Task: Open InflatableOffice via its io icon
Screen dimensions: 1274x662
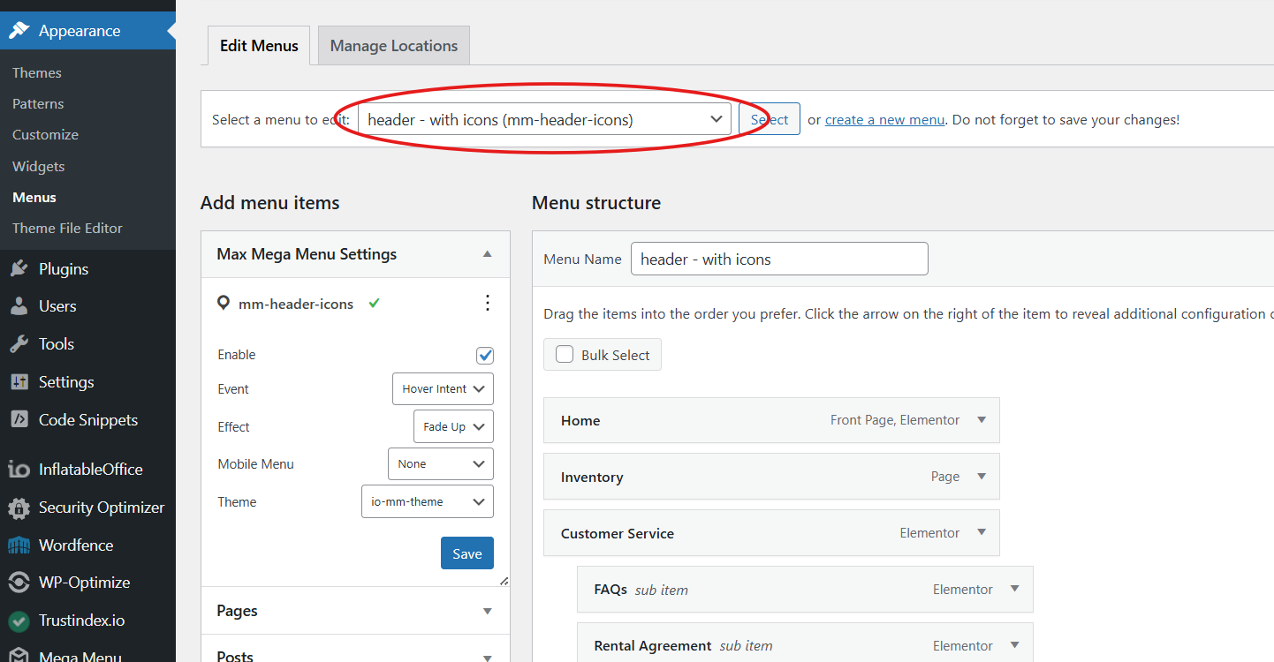Action: point(19,470)
